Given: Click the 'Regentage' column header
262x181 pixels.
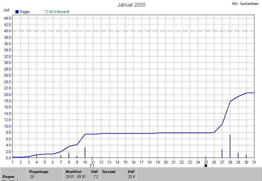Looking at the screenshot, I should coord(39,171).
